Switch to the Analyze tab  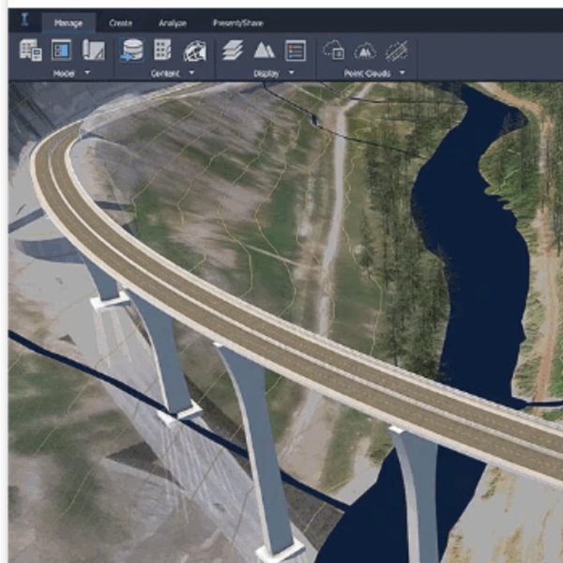[x=173, y=23]
